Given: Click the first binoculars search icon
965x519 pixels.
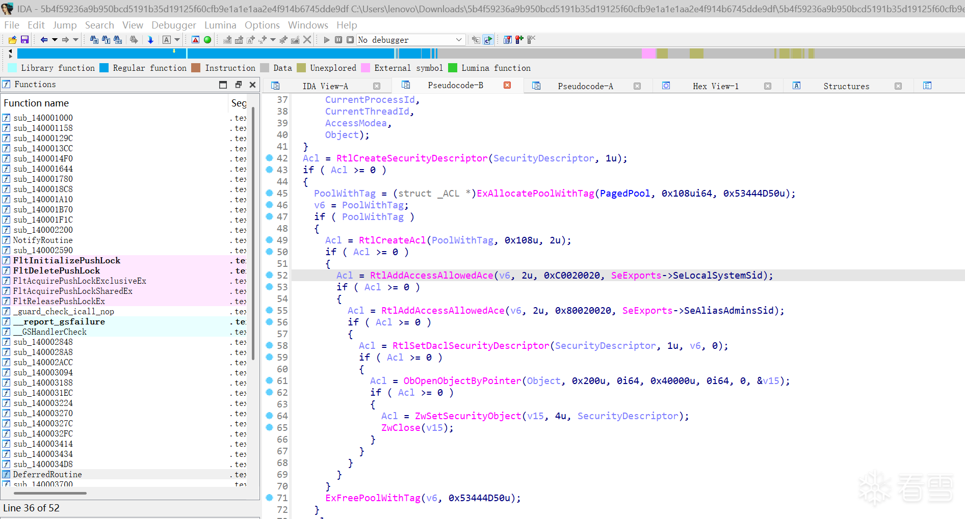Looking at the screenshot, I should pos(94,40).
